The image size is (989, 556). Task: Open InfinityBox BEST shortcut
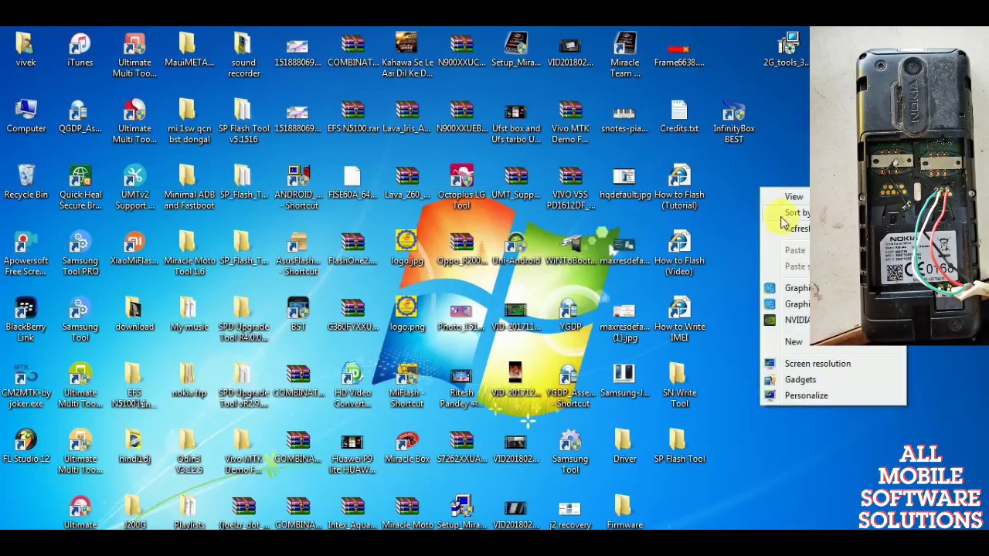tap(734, 121)
